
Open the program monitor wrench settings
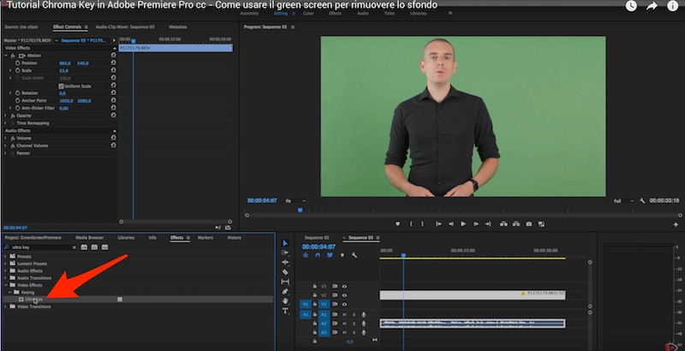point(641,200)
